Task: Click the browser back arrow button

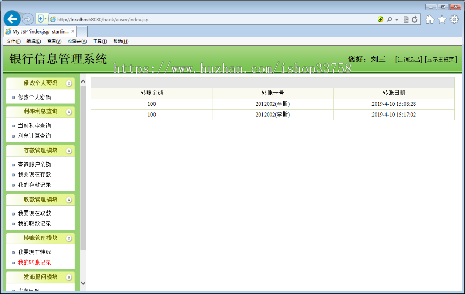Action: (12, 19)
